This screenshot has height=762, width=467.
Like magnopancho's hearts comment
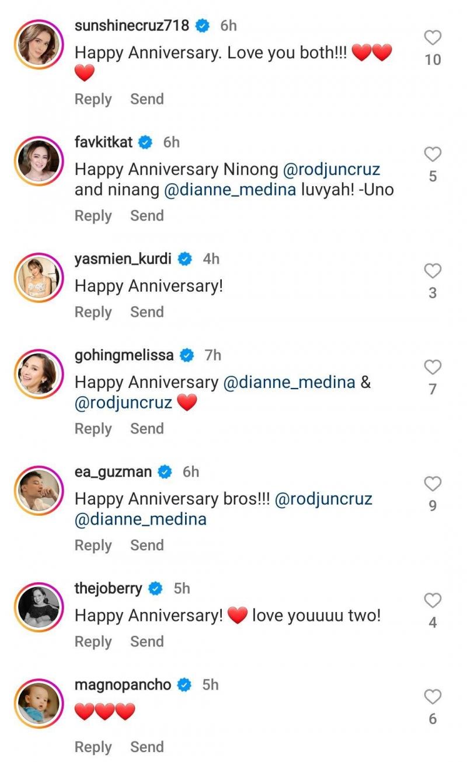click(433, 697)
